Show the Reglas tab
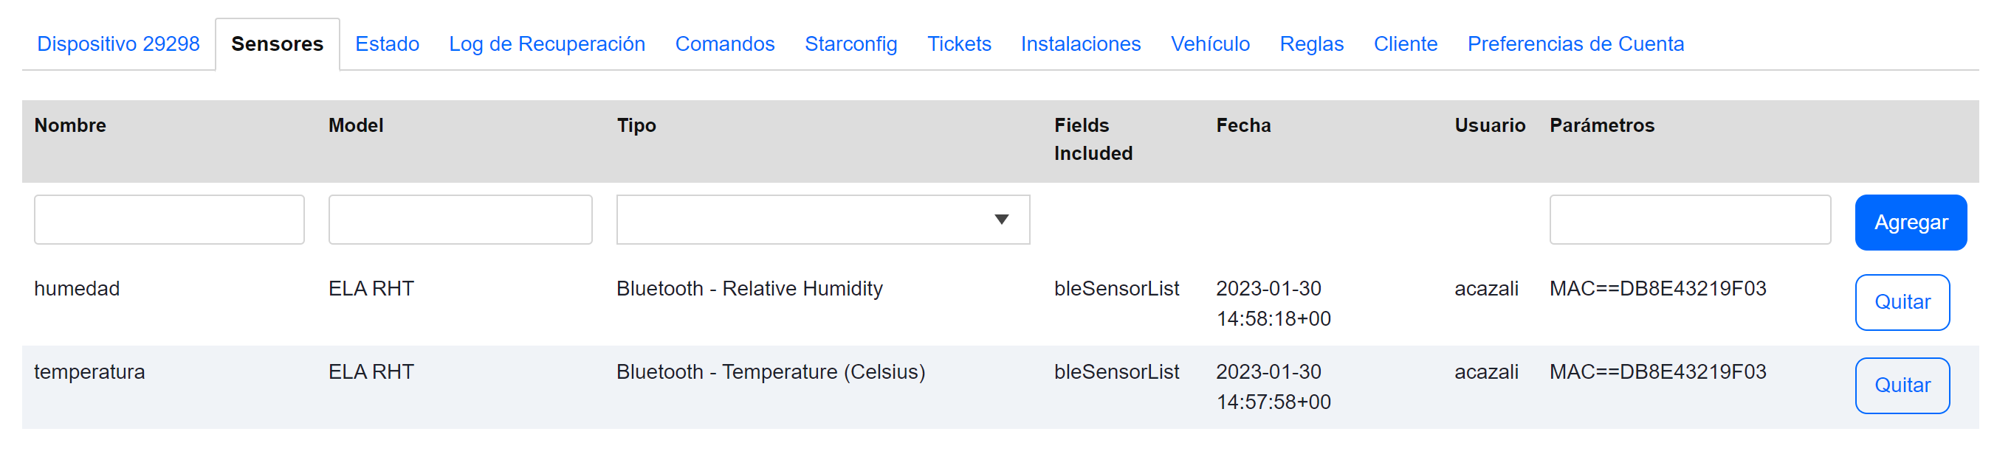 tap(1311, 44)
